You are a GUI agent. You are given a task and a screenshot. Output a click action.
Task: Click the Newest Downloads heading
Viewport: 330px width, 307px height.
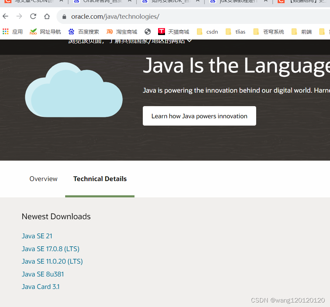[x=56, y=216]
